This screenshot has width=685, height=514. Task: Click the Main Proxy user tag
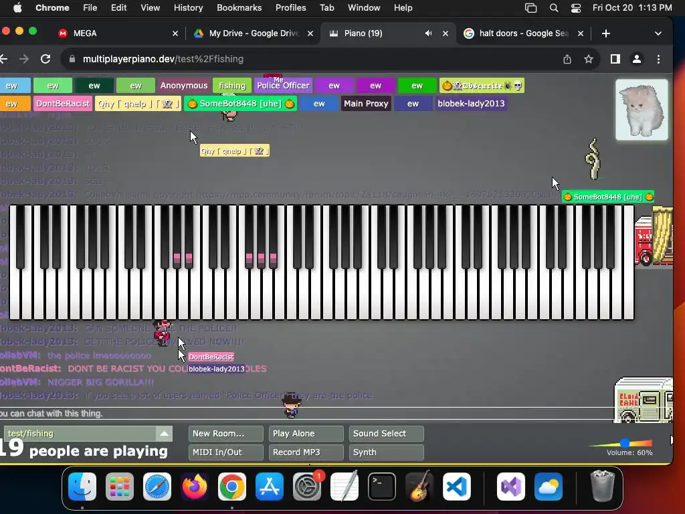tap(366, 104)
